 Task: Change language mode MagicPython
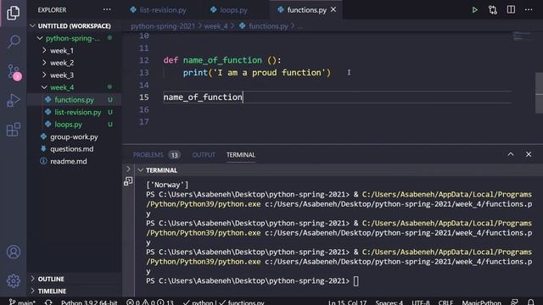(481, 302)
